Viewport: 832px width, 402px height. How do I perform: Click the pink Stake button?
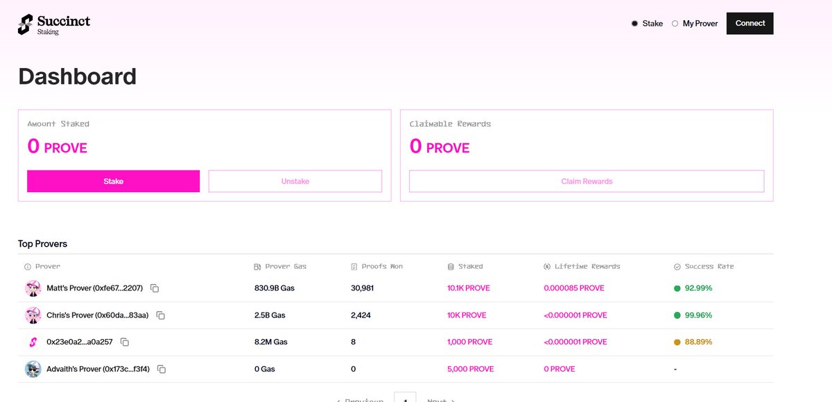[x=113, y=181]
